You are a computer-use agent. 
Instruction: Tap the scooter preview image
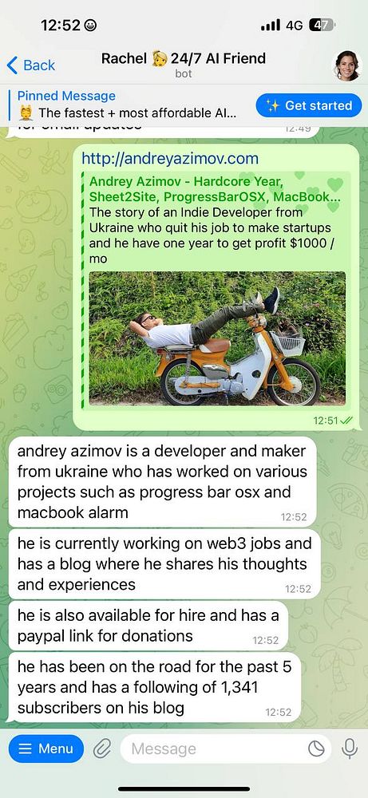point(217,338)
